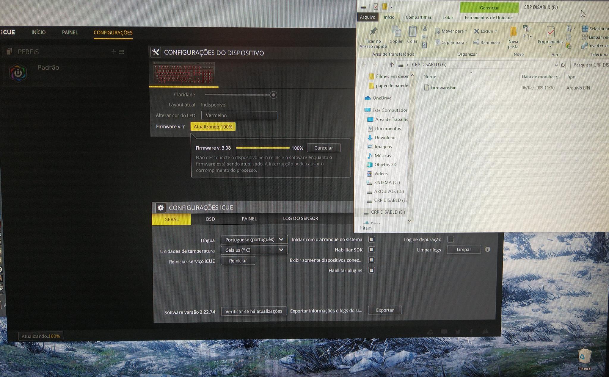
Task: Open the Arquivo menu in Explorer
Action: point(368,17)
